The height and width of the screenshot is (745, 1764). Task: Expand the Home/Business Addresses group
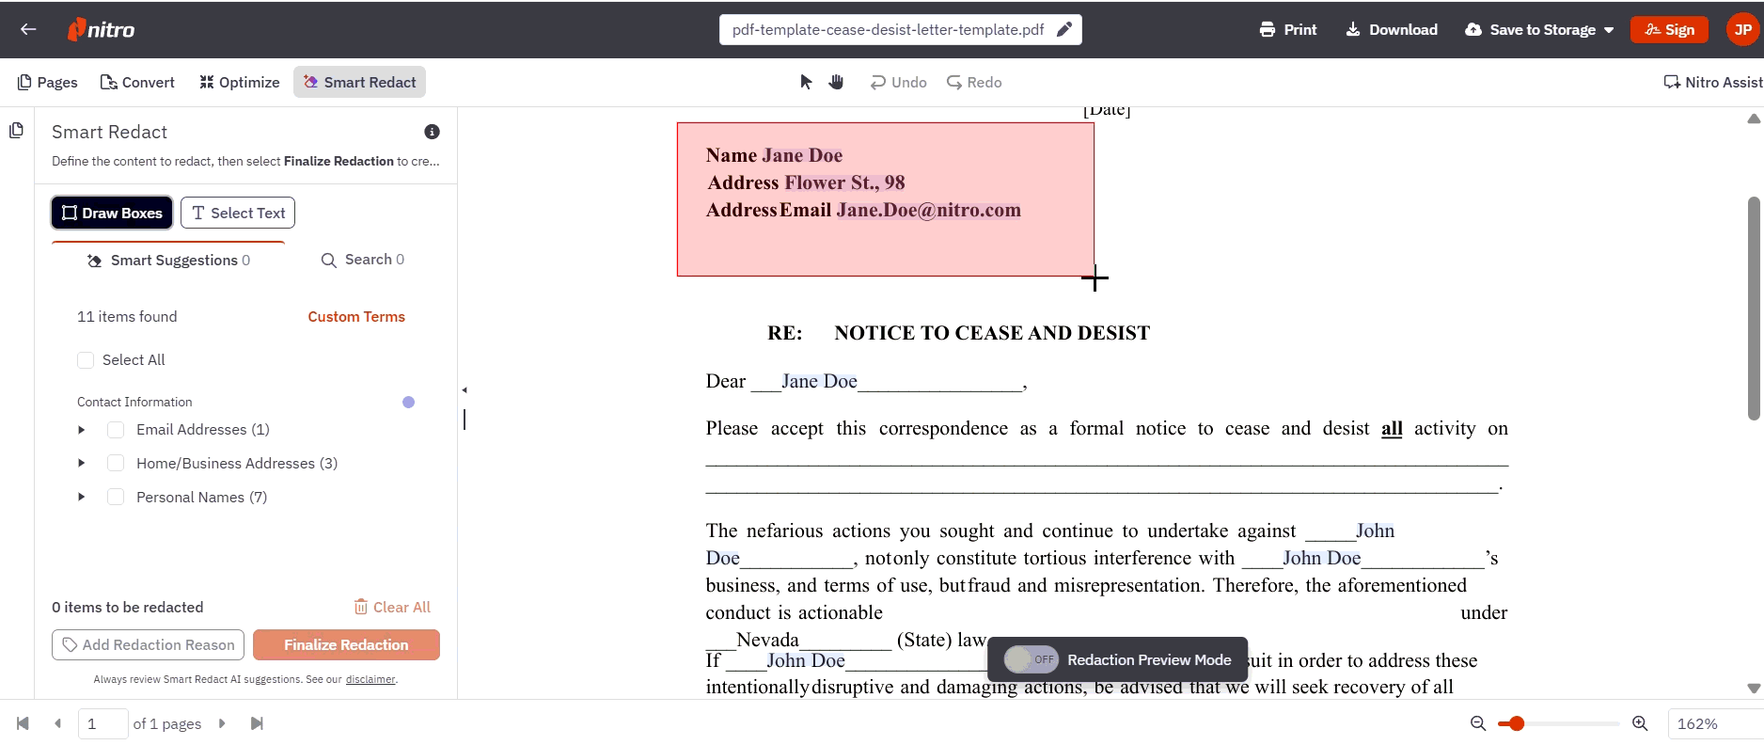82,463
